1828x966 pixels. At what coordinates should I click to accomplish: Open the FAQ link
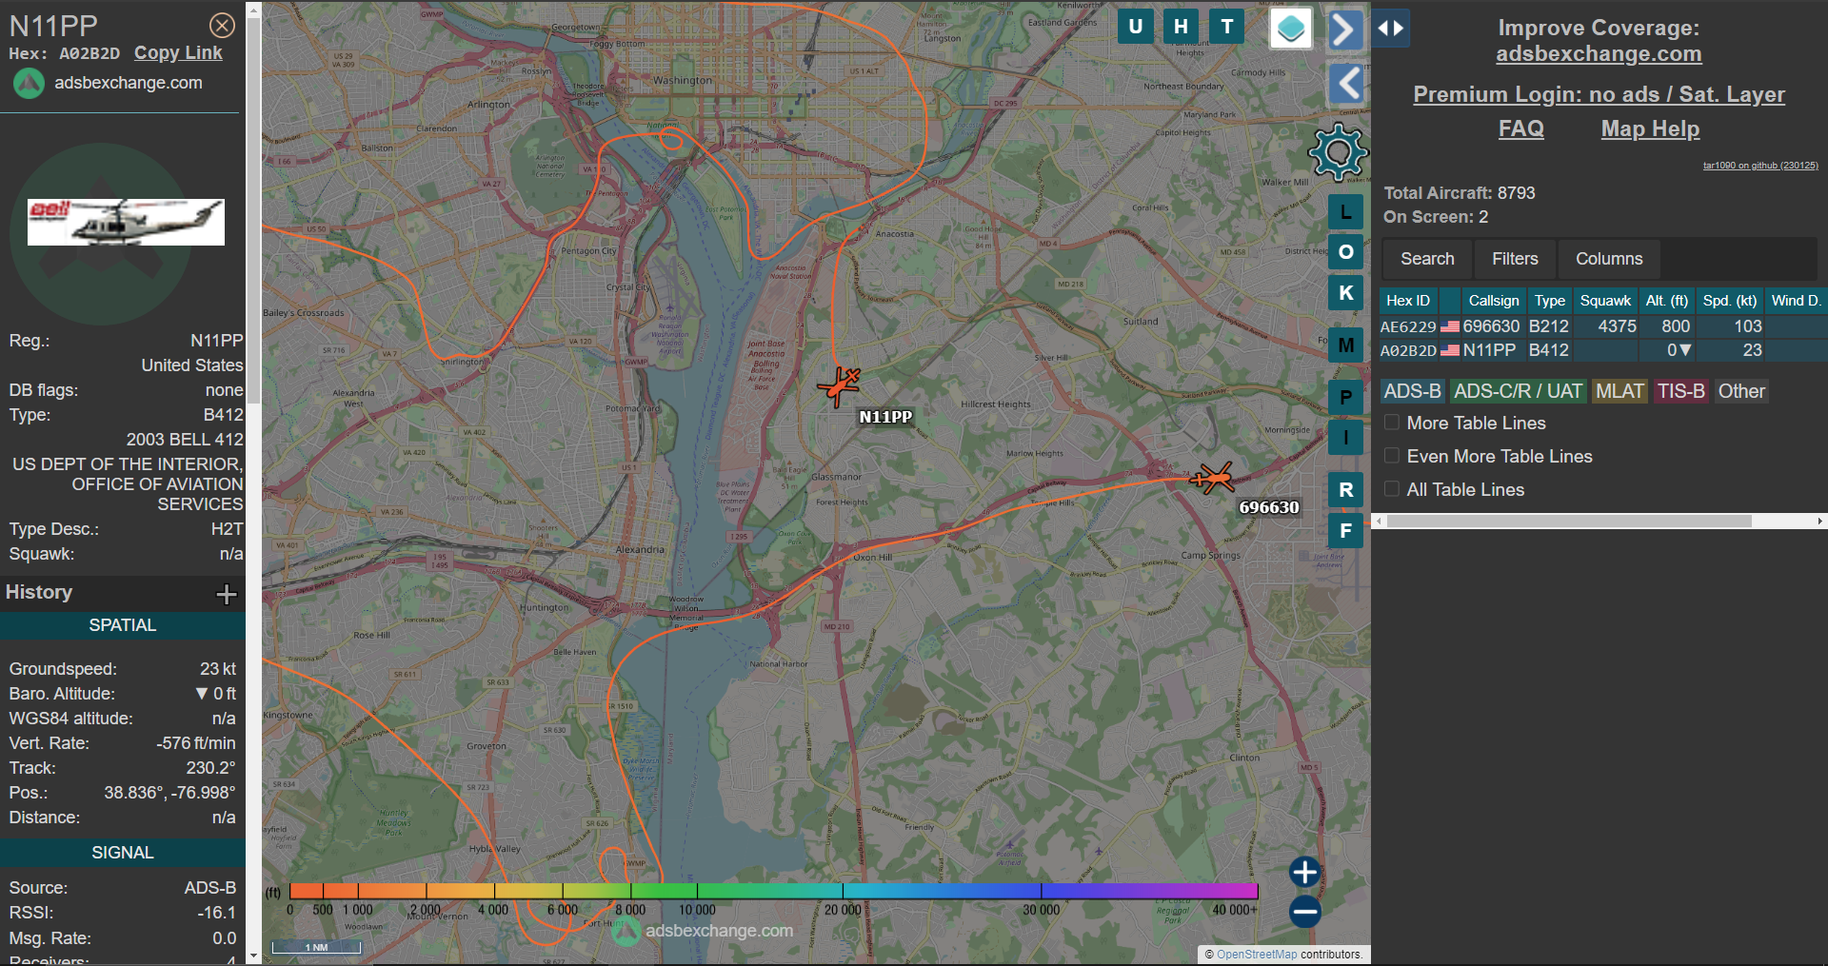point(1521,128)
